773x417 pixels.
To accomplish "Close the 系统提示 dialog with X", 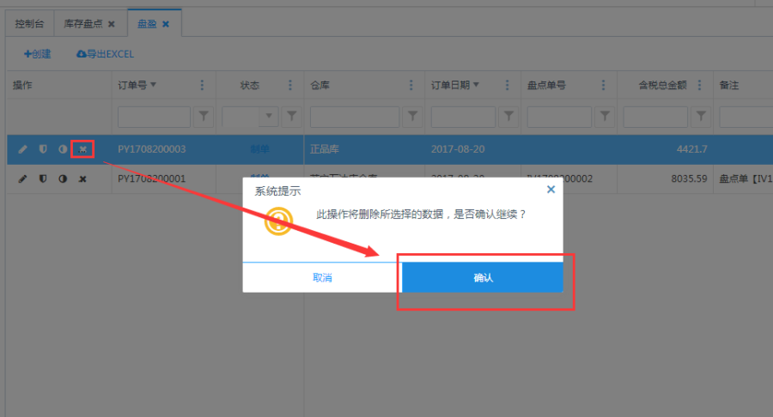I will click(551, 189).
